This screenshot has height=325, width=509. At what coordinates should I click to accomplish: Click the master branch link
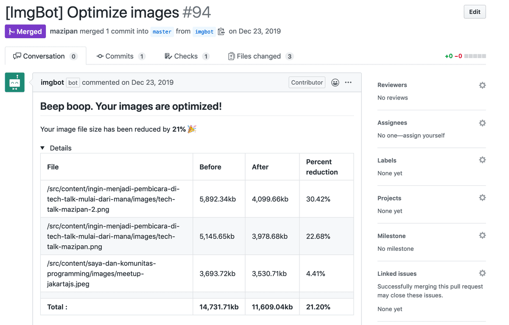click(162, 32)
